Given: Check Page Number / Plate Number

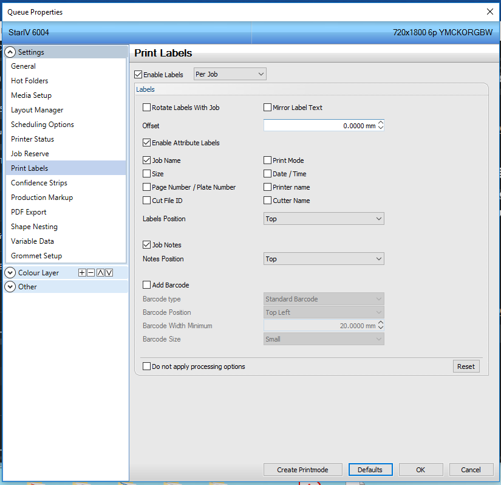Looking at the screenshot, I should coord(147,187).
